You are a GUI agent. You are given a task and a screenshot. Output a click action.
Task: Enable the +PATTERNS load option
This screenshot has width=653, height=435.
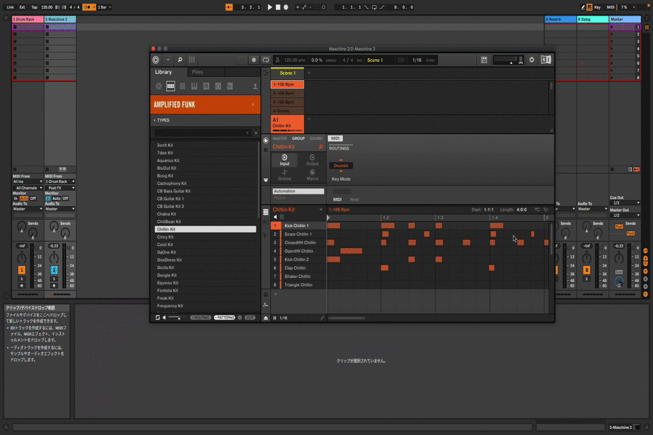[x=224, y=317]
